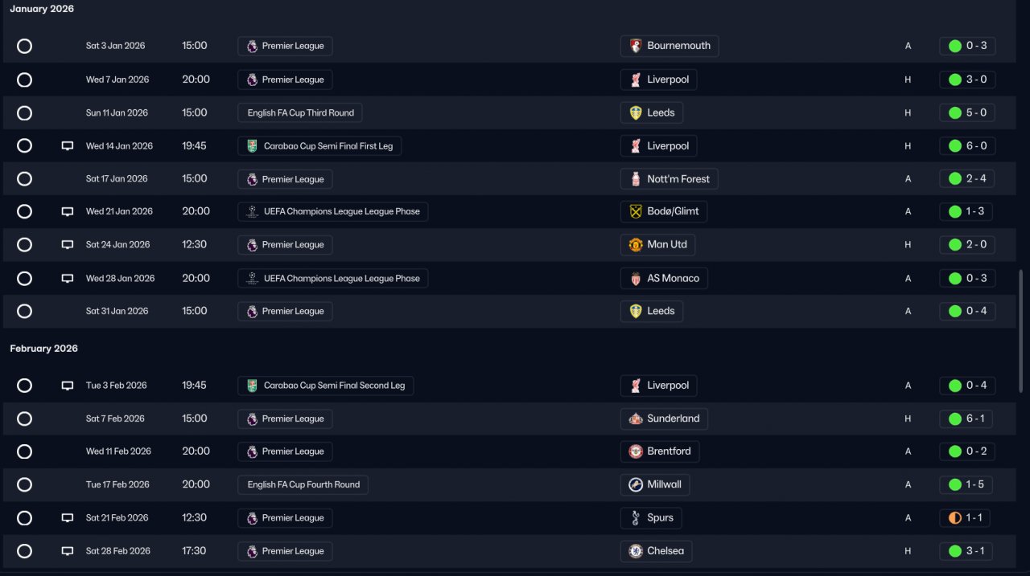View the 1 - 1 draw result against Spurs
Image resolution: width=1030 pixels, height=576 pixels.
[965, 518]
